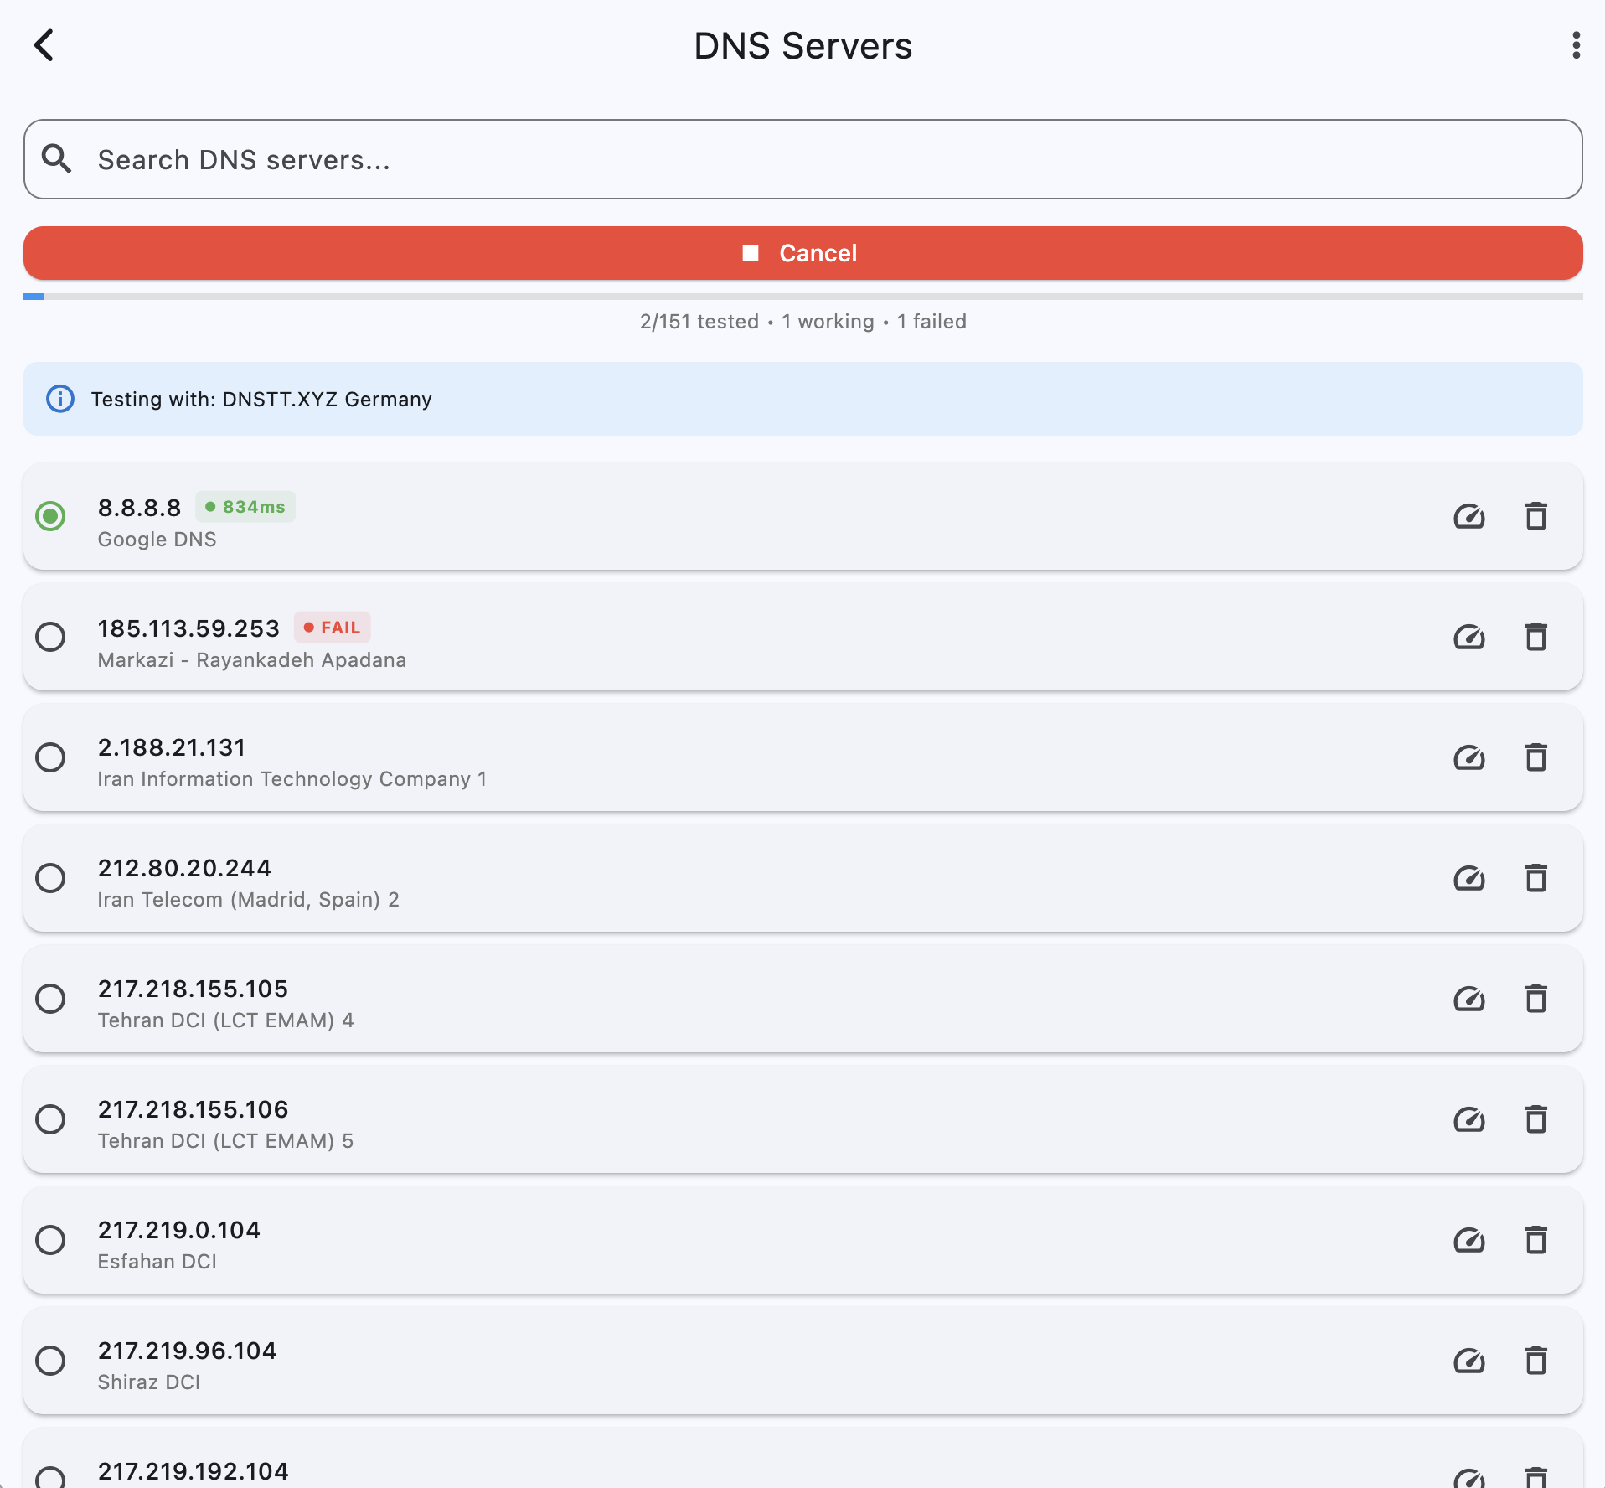
Task: Run speed test for 185.113.59.253
Action: 1469,638
